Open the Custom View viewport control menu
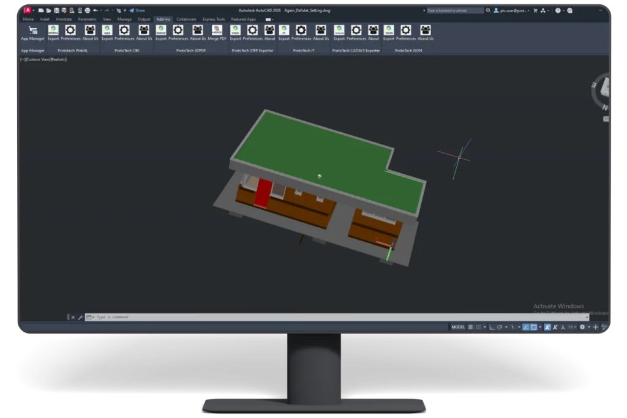The width and height of the screenshot is (627, 418). point(39,59)
